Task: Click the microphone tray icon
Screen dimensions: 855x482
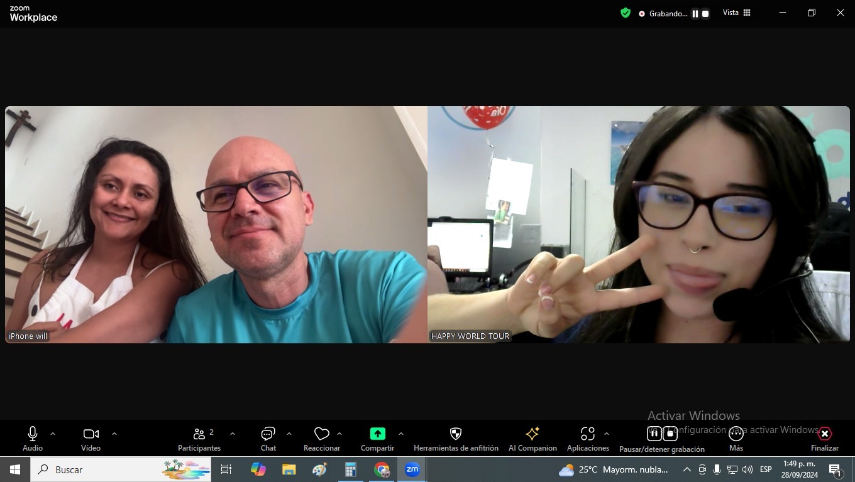Action: tap(717, 469)
